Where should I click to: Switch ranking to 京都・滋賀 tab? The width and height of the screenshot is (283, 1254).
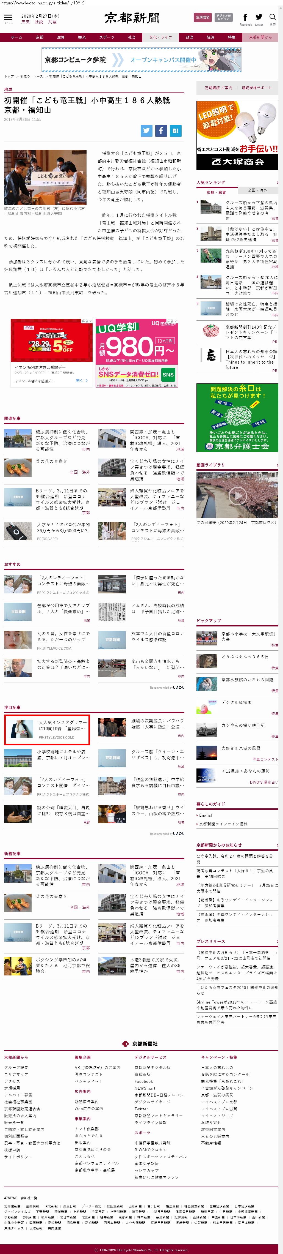click(217, 192)
